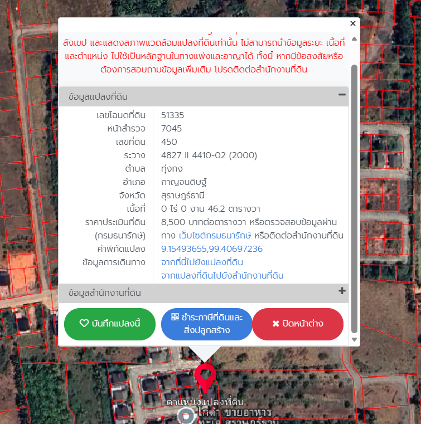Screen dimensions: 421x424
Task: Click the circular place marker below the pin
Action: point(185,415)
